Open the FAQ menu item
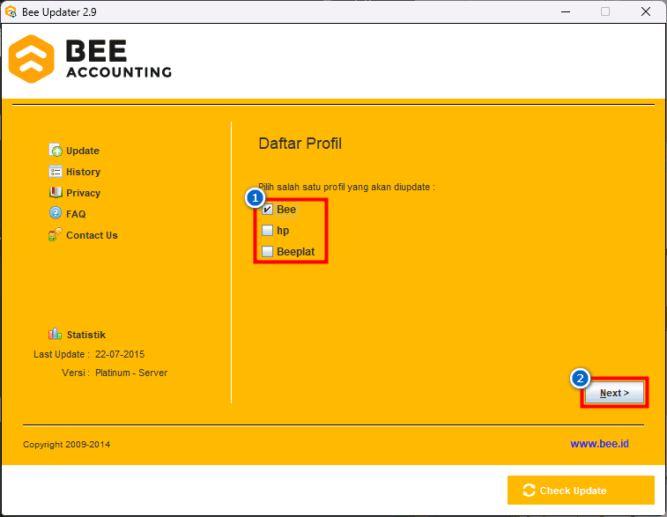667x517 pixels. coord(76,214)
